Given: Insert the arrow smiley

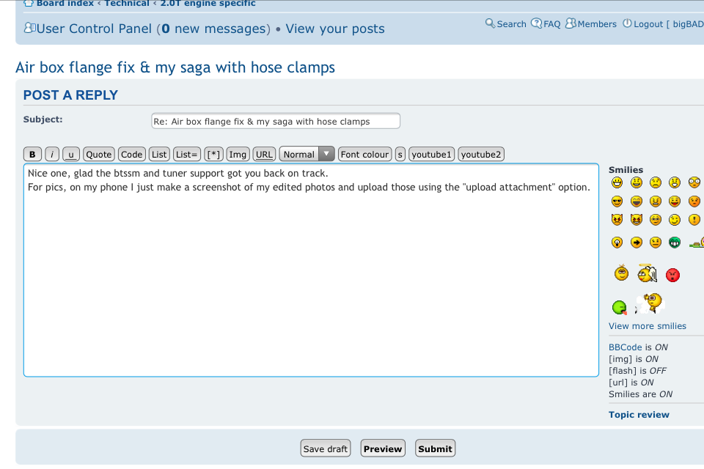Looking at the screenshot, I should [x=637, y=242].
